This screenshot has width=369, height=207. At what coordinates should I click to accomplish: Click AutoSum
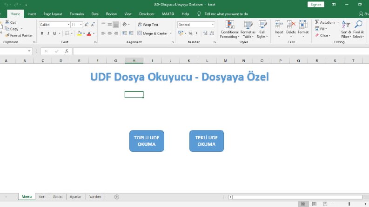325,22
